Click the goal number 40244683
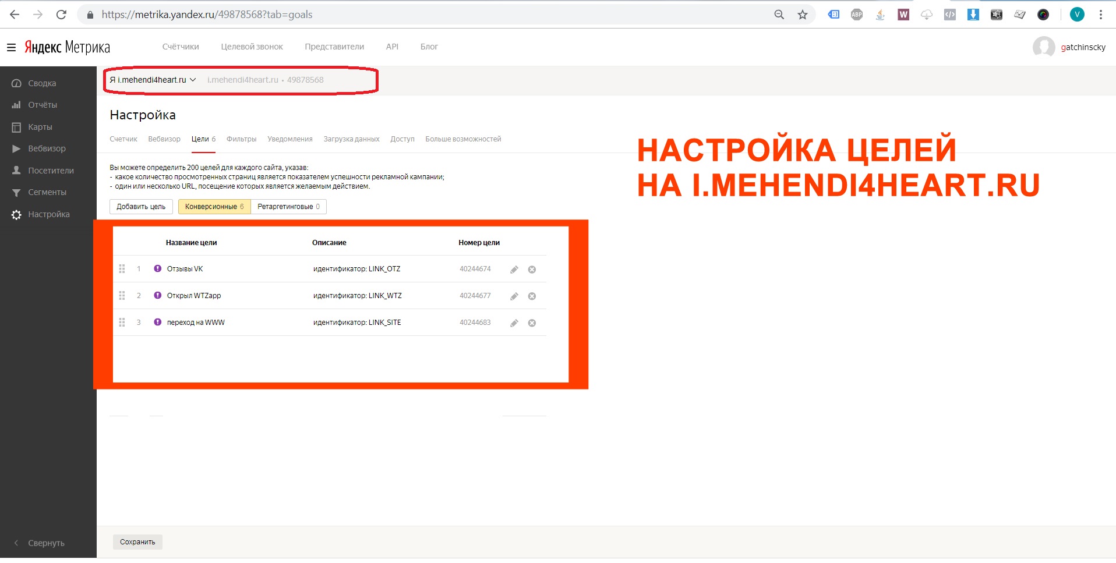Screen dimensions: 1116x563 [475, 323]
